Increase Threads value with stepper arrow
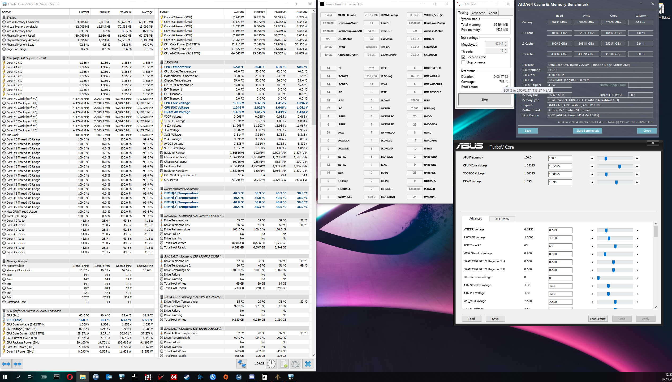The height and width of the screenshot is (382, 672). pyautogui.click(x=506, y=50)
